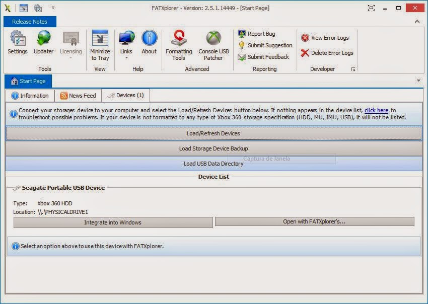The image size is (428, 304).
Task: Expand the Licensing dropdown arrow
Action: tap(70, 57)
